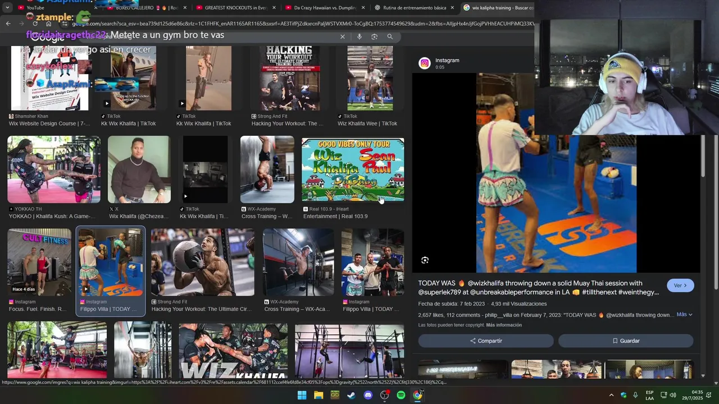The width and height of the screenshot is (719, 404).
Task: Close the GREATEST KNOCKOUTS tab
Action: point(274,8)
